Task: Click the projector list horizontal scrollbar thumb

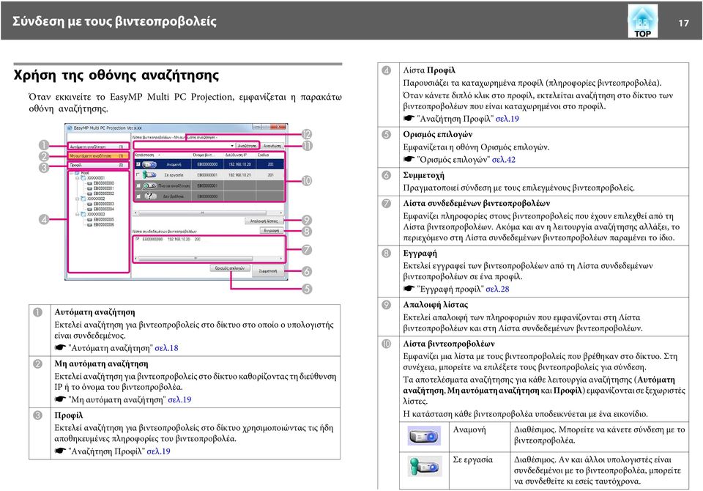Action: [x=202, y=213]
